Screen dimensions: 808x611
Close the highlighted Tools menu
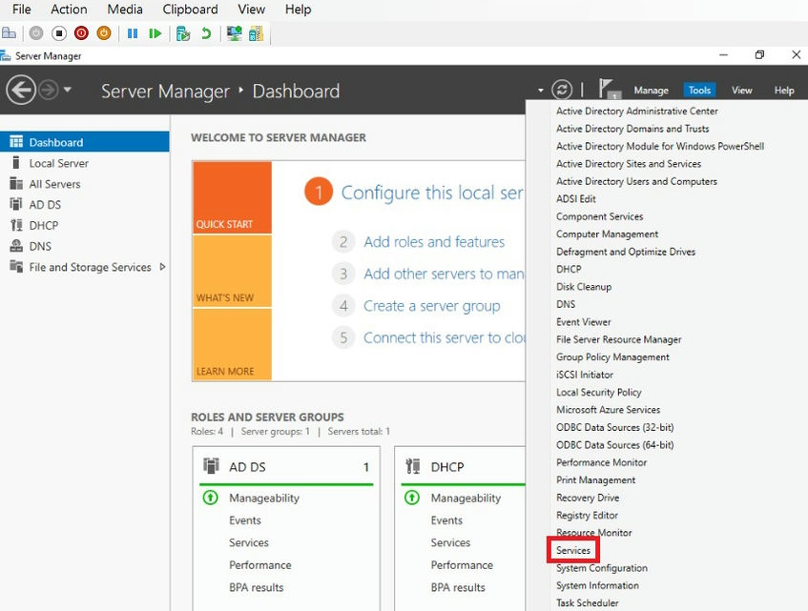click(699, 91)
